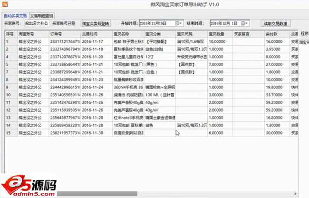The width and height of the screenshot is (309, 198).
Task: Click sequence number 8 cell
Action: click(11, 79)
